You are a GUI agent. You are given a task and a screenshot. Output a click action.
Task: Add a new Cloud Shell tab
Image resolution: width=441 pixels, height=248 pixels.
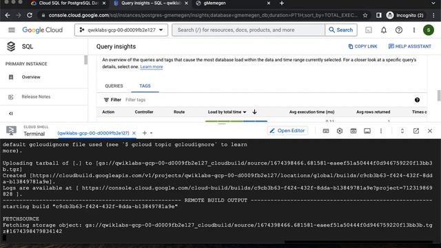(x=145, y=133)
